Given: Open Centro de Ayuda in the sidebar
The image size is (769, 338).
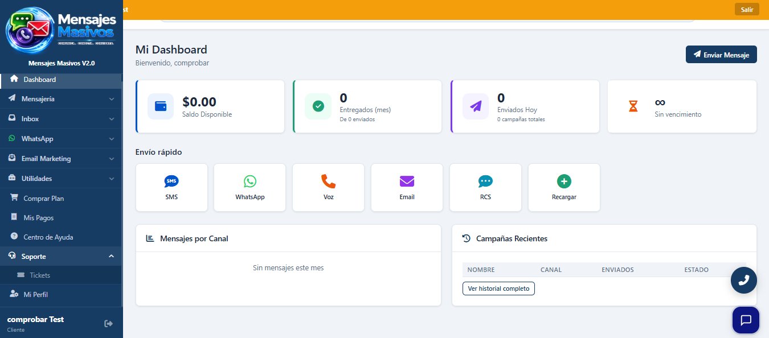Looking at the screenshot, I should pos(61,237).
